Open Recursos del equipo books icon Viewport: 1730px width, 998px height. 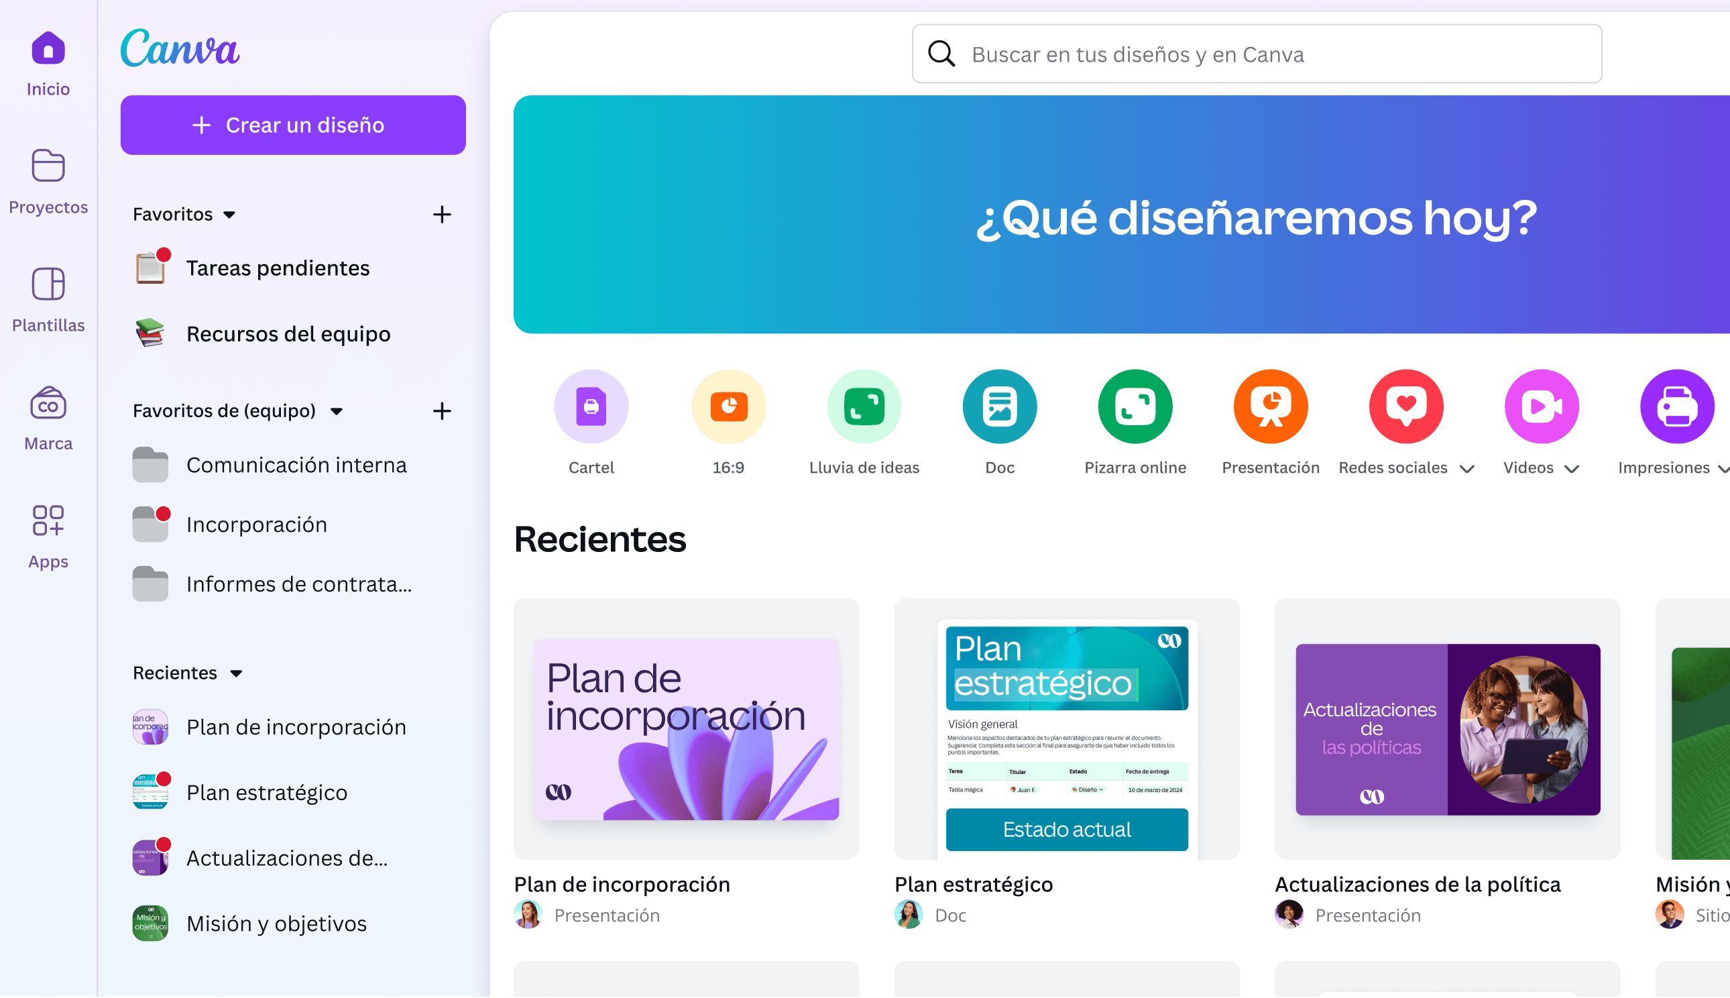150,334
